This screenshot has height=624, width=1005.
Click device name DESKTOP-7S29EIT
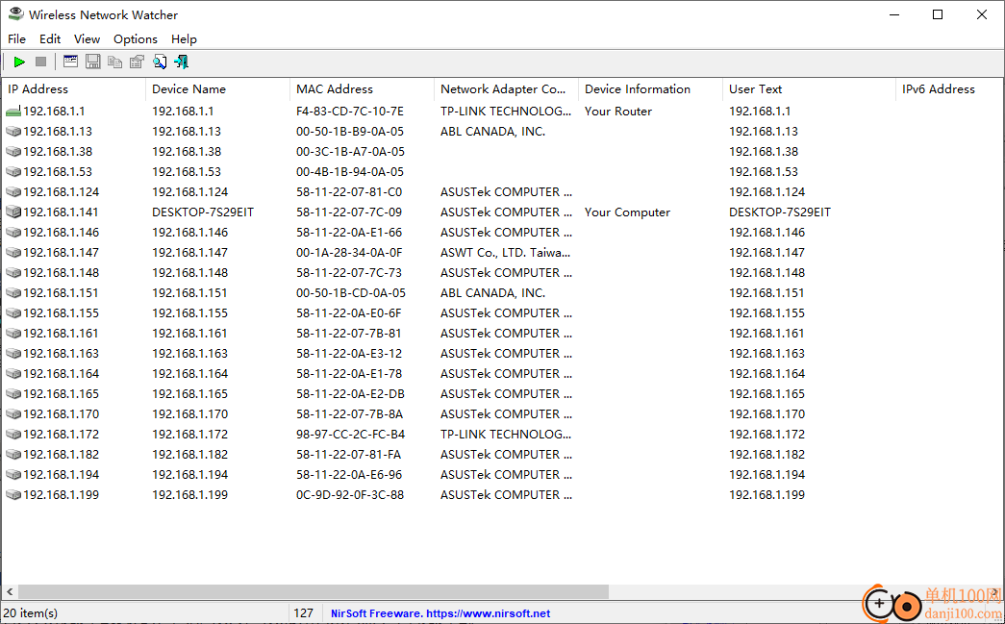[203, 212]
